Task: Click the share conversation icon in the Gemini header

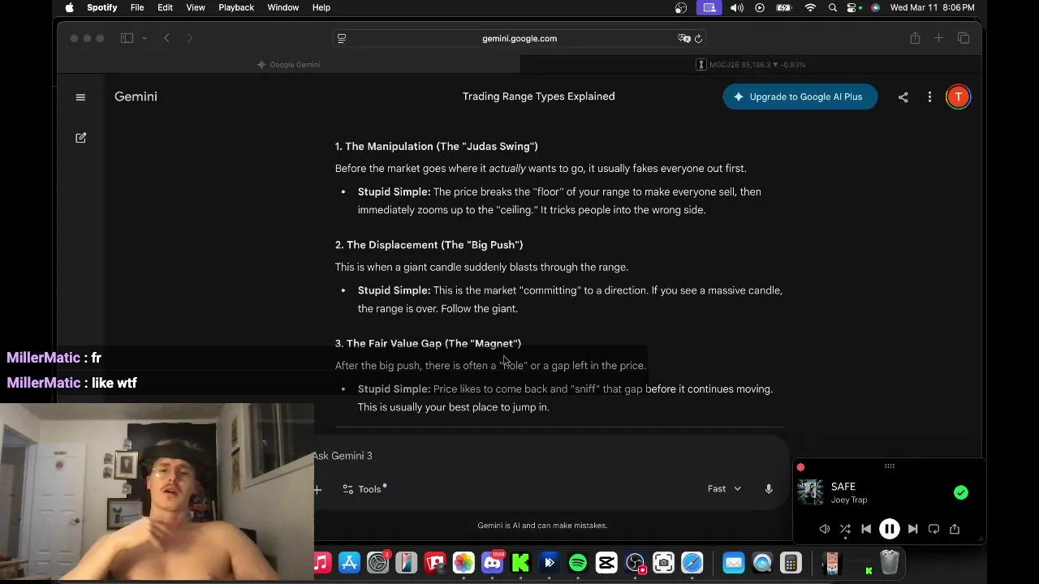Action: click(x=903, y=97)
